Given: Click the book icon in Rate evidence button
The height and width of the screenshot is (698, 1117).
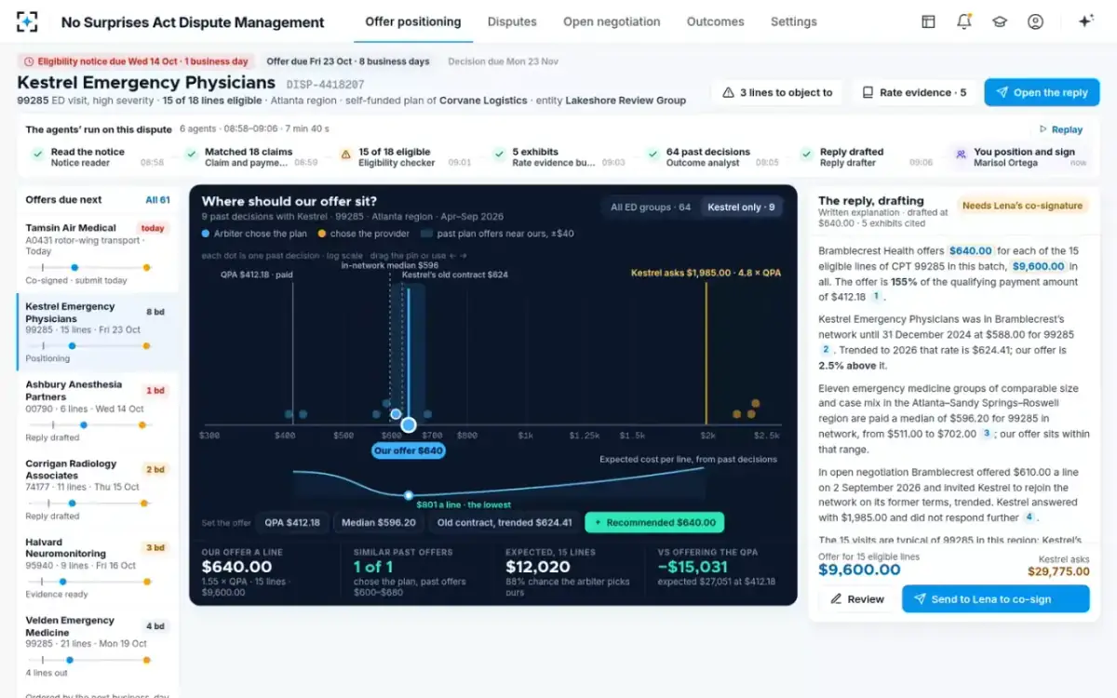Looking at the screenshot, I should pos(868,93).
